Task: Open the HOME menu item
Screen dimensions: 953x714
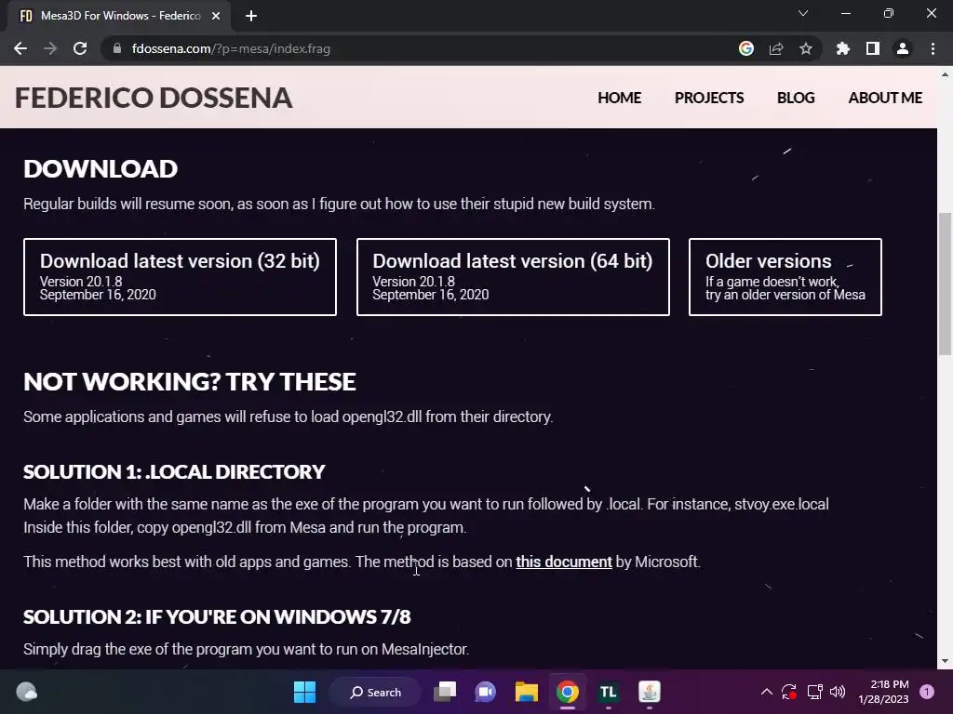Action: tap(619, 98)
